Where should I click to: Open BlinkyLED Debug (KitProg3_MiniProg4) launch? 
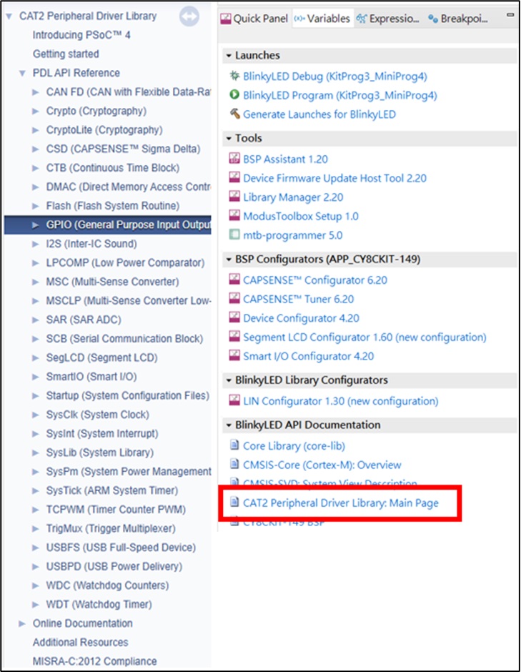click(x=335, y=76)
